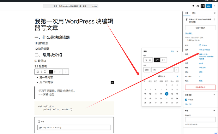Click the list item 第一项内容
This screenshot has width=218, height=134.
(46, 77)
